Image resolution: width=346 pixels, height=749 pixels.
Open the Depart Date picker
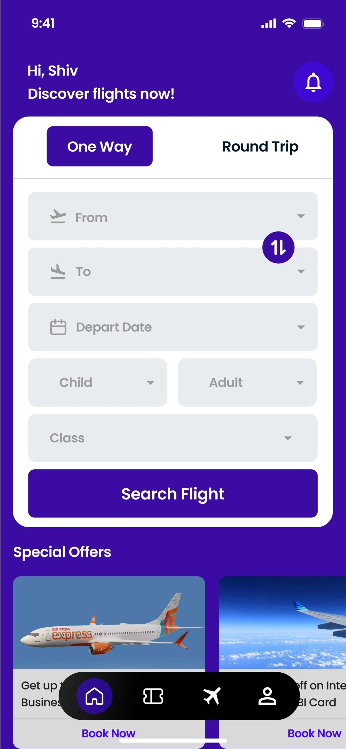coord(301,327)
